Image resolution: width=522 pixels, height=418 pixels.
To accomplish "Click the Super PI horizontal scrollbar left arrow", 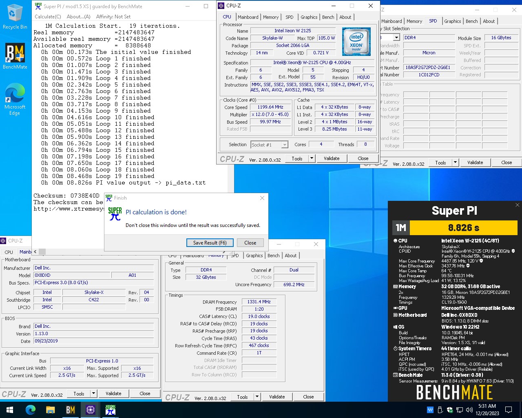I will tap(35, 252).
